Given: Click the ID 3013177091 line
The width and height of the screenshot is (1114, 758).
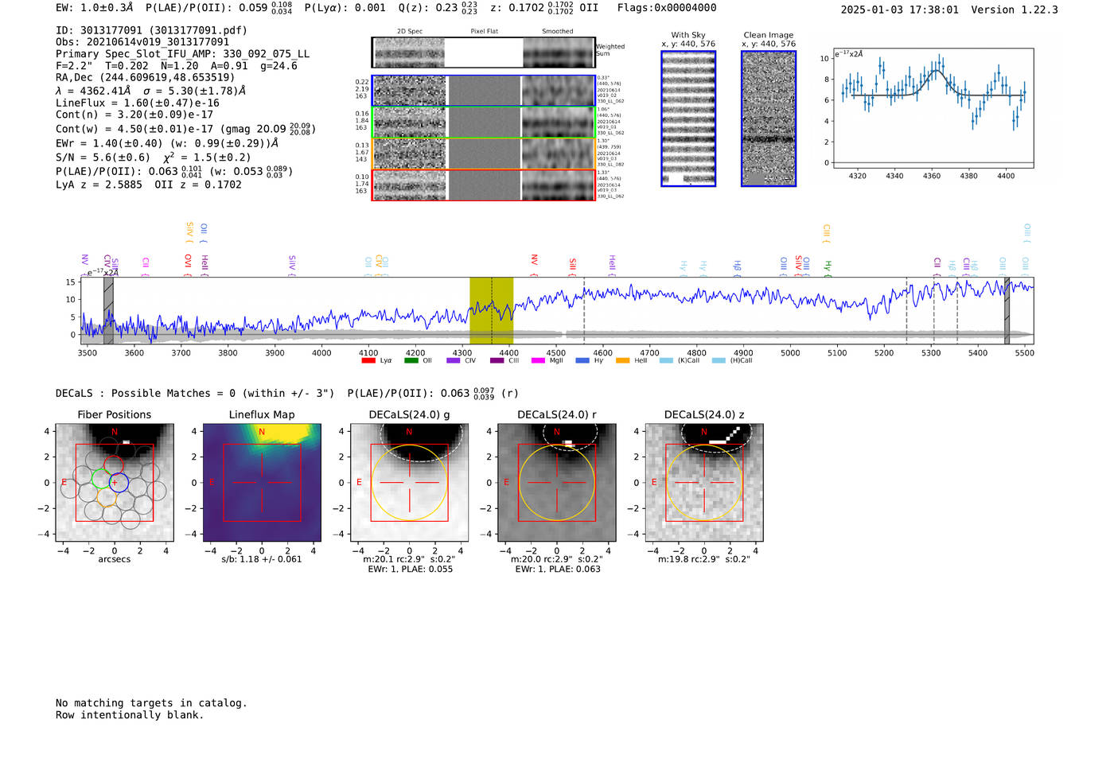Looking at the screenshot, I should point(151,30).
